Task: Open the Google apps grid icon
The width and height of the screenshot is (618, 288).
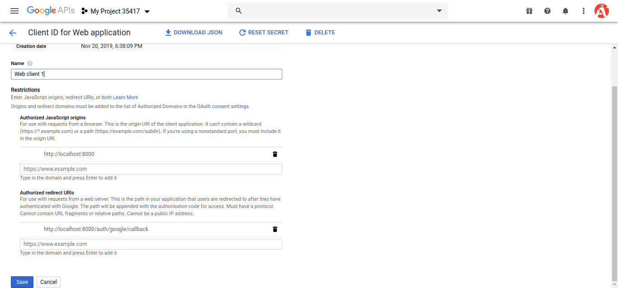Action: [x=529, y=10]
